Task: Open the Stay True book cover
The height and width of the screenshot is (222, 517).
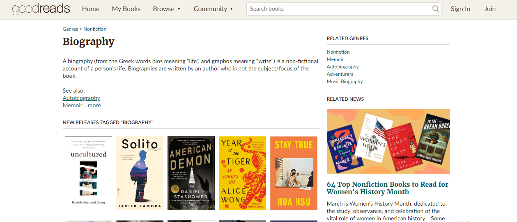Action: pos(294,173)
